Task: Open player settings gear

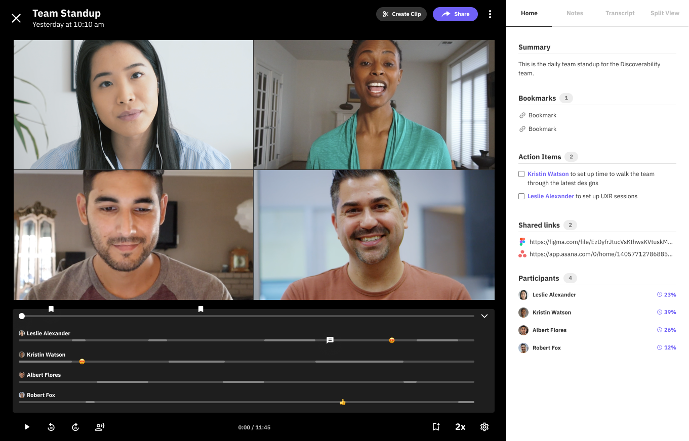Action: pos(484,427)
